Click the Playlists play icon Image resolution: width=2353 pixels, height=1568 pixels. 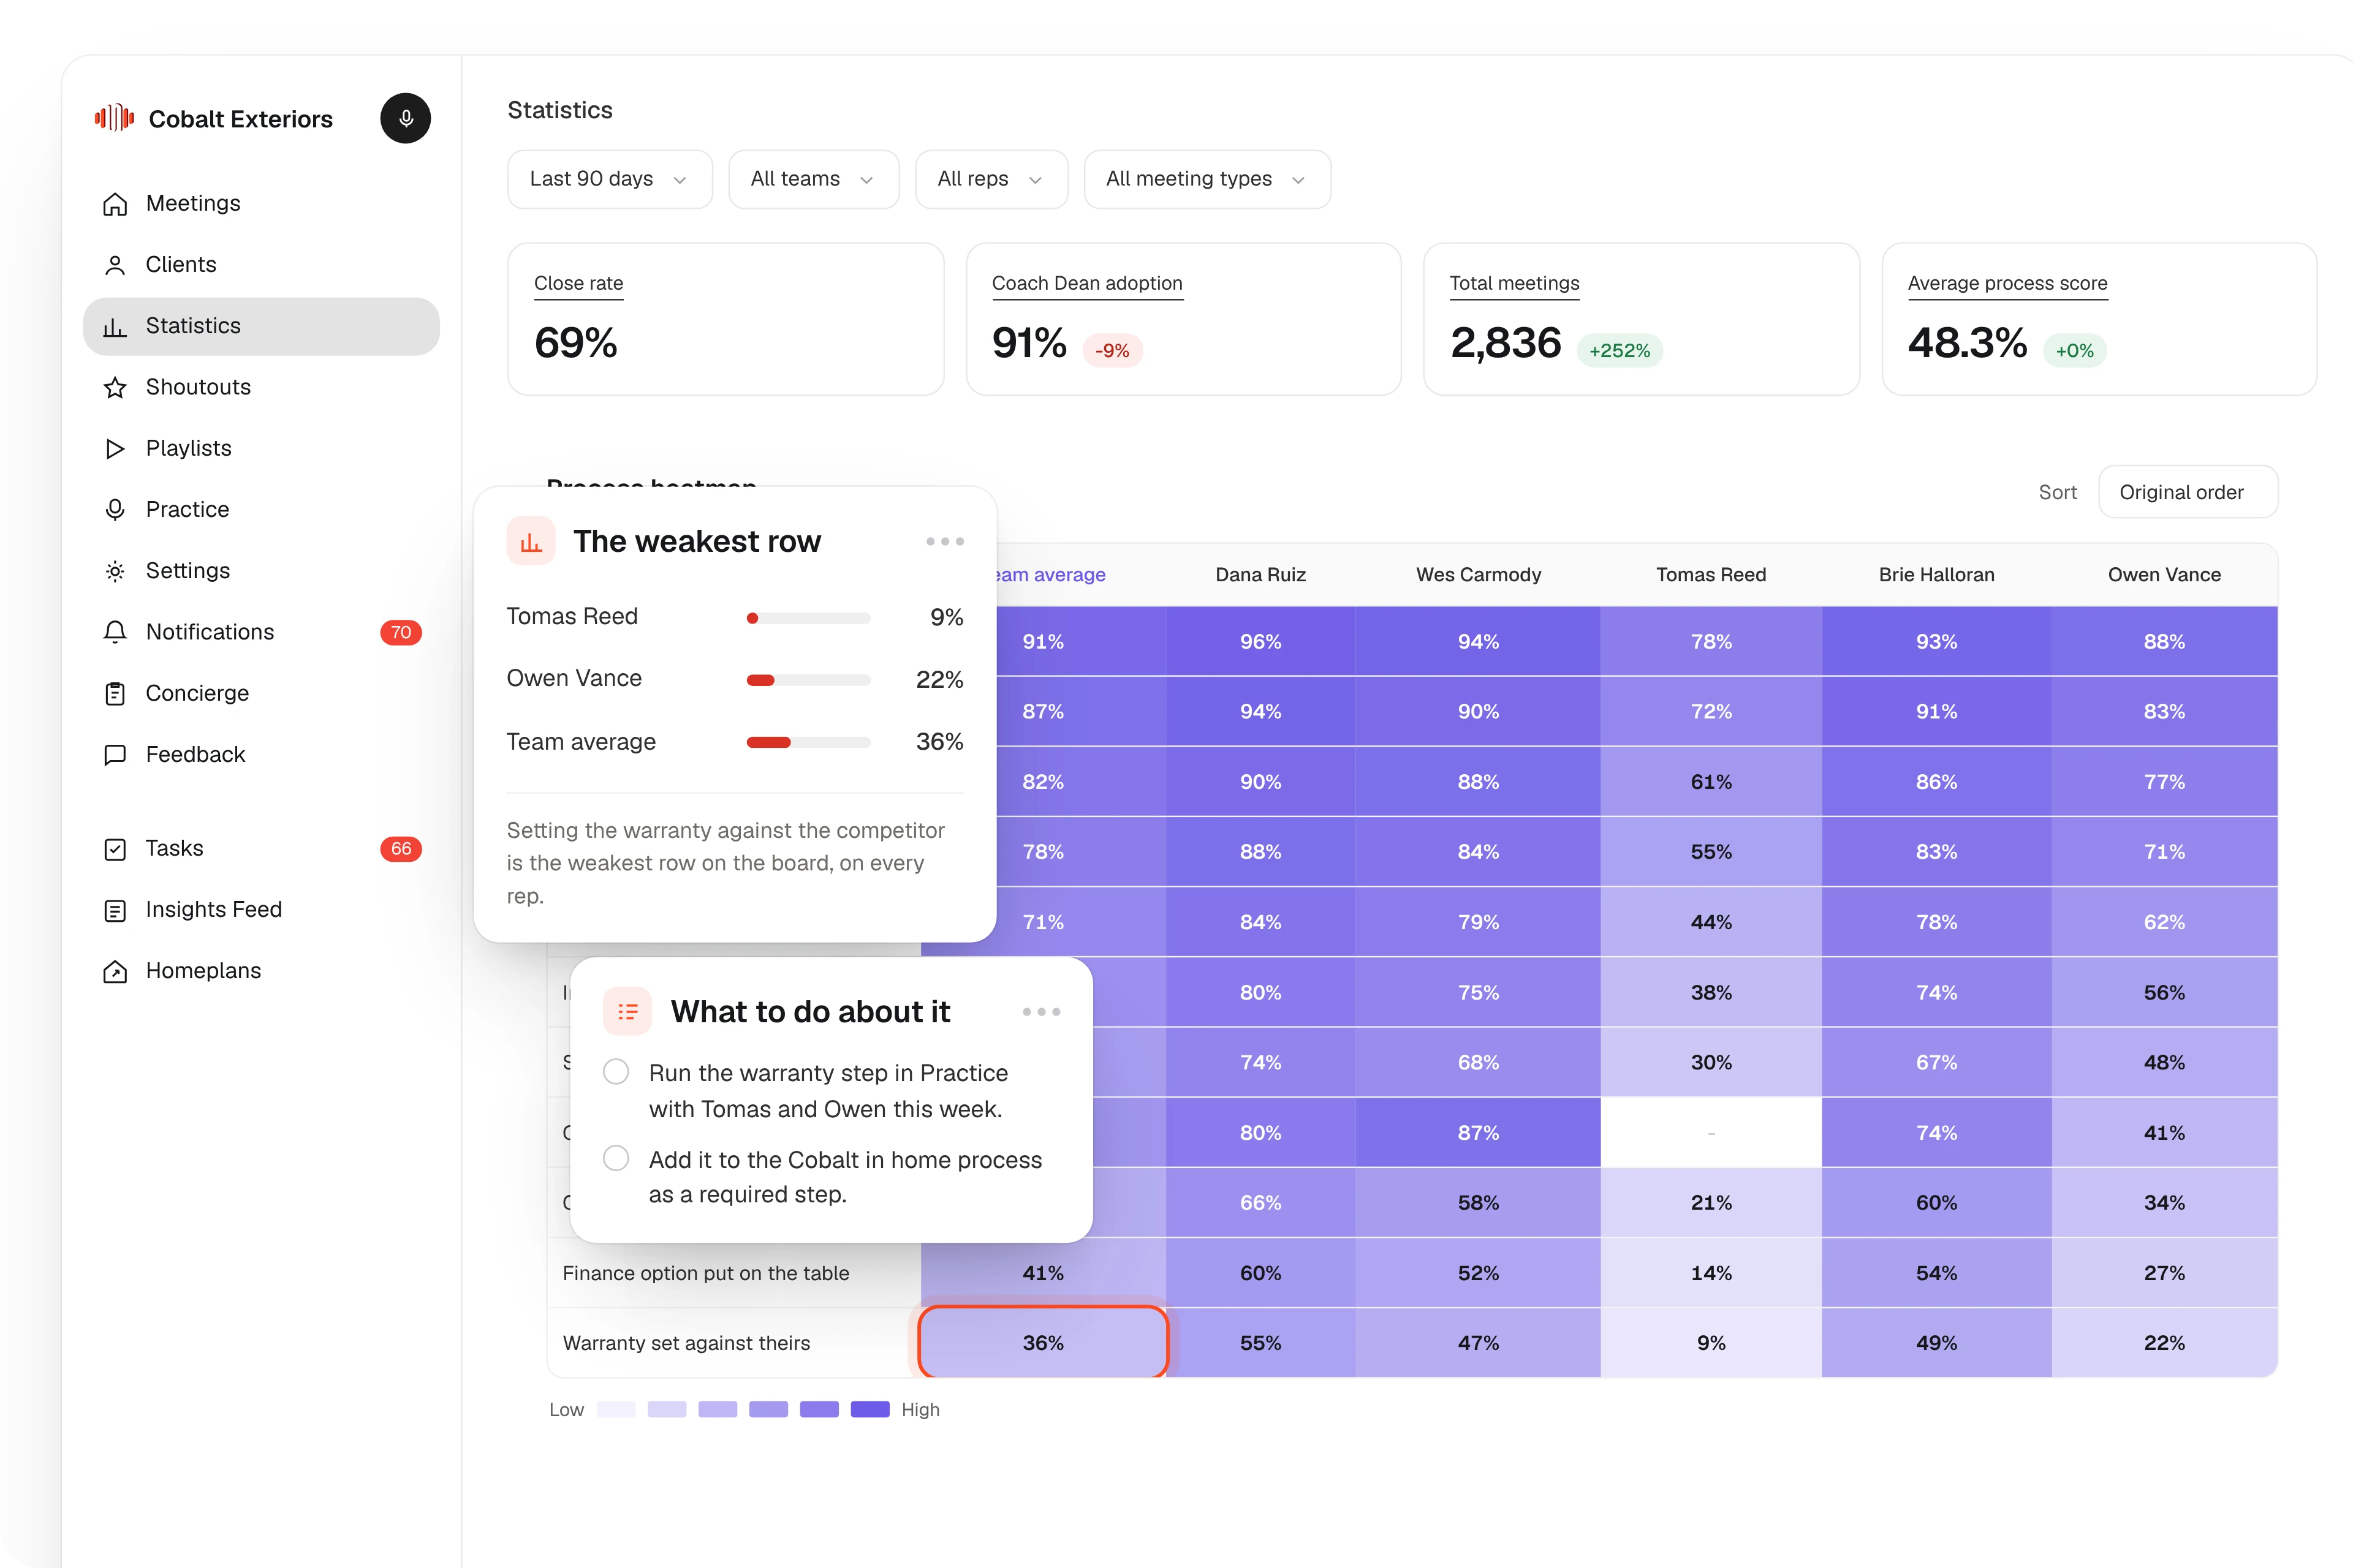point(115,448)
